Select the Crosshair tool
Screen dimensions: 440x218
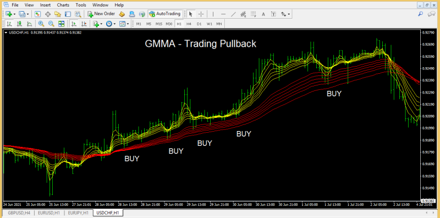(x=201, y=14)
